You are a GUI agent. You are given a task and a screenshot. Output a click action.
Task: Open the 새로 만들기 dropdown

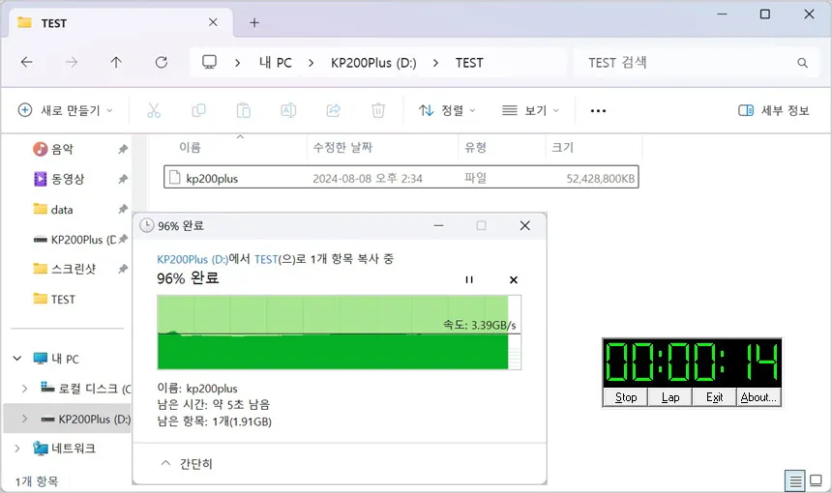tap(66, 110)
